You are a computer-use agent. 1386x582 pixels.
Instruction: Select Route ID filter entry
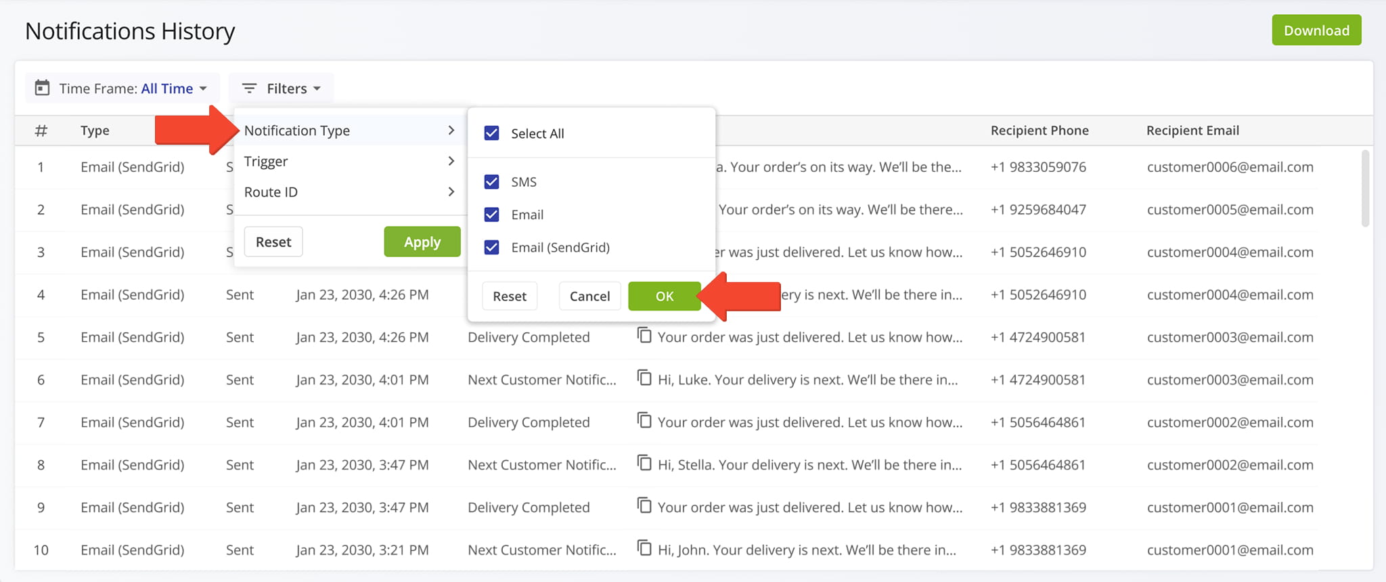350,192
